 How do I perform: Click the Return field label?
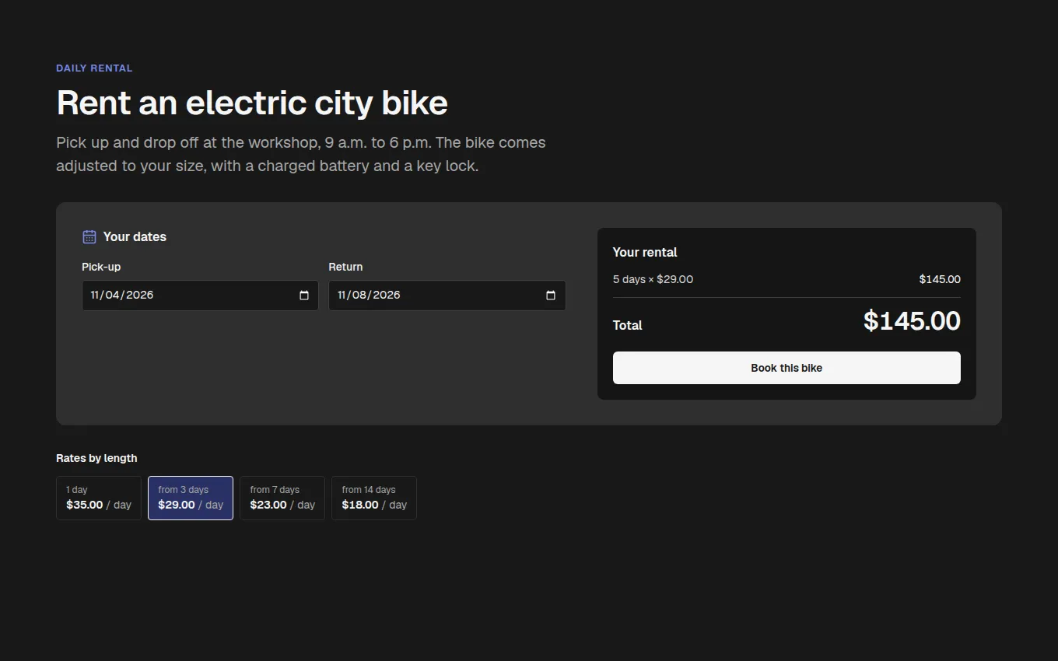(x=345, y=267)
